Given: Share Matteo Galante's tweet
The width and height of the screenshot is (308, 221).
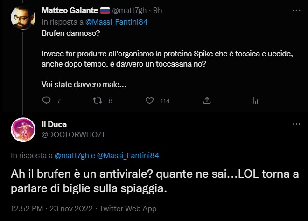Looking at the screenshot, I should (207, 100).
